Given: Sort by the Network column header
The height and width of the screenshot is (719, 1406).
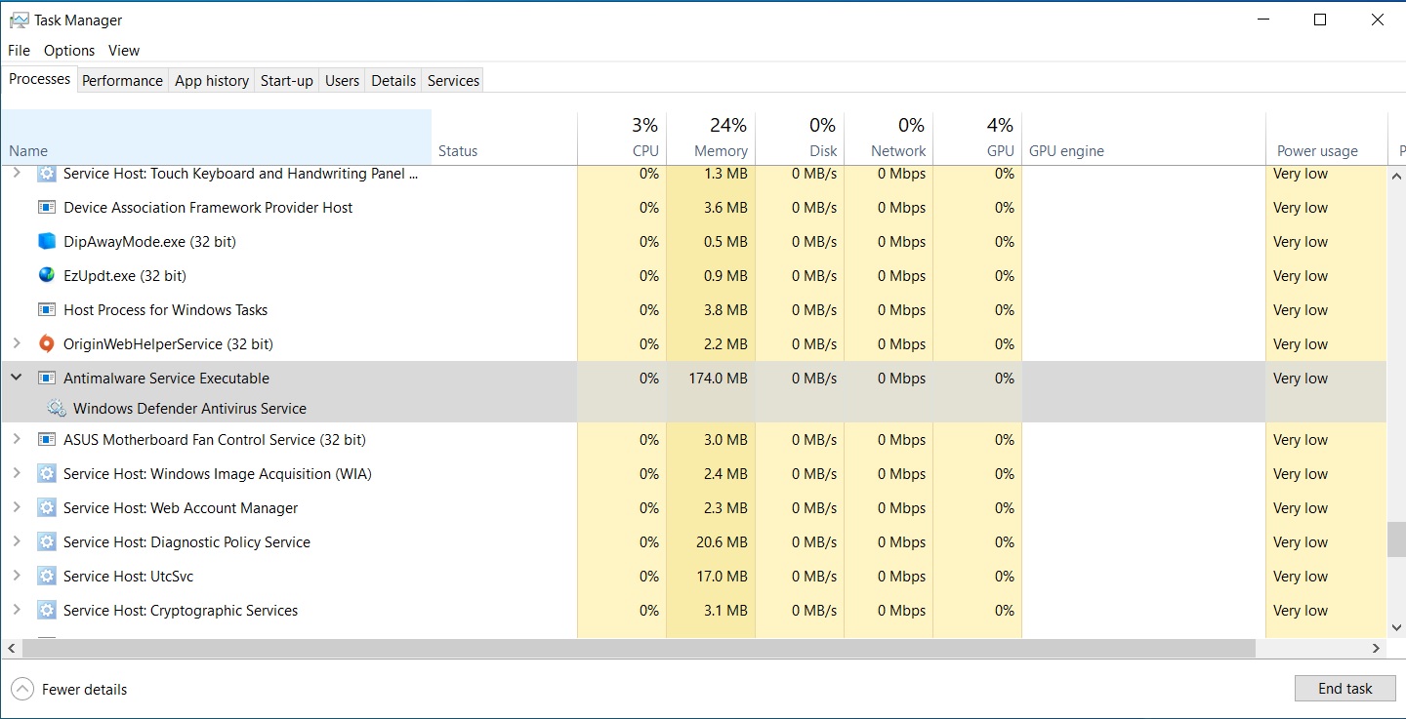Looking at the screenshot, I should point(889,138).
